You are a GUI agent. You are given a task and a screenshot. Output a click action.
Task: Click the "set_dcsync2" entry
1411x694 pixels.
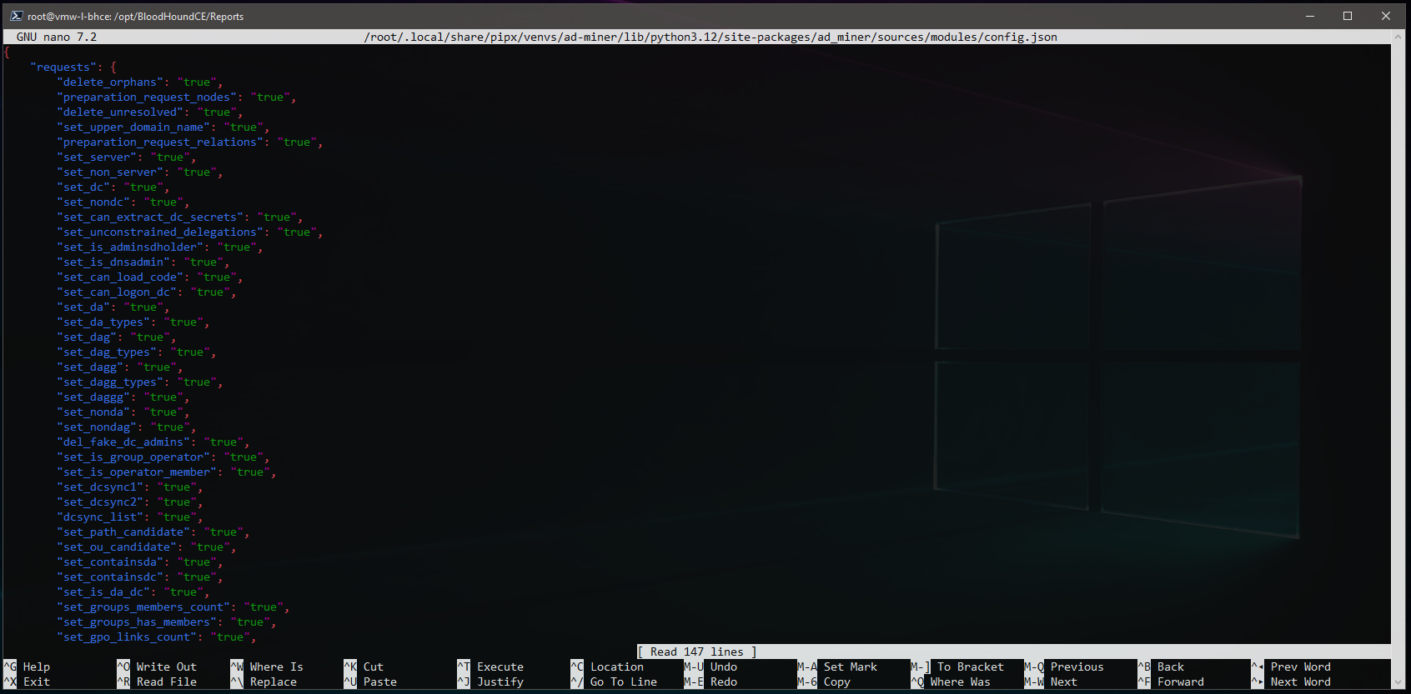(130, 502)
